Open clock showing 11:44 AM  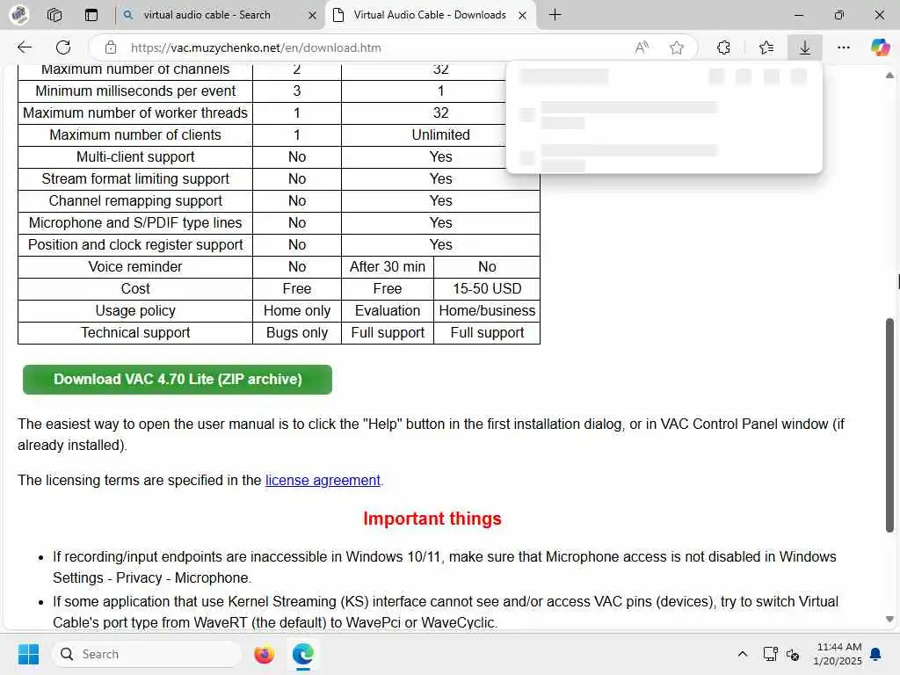pos(838,654)
